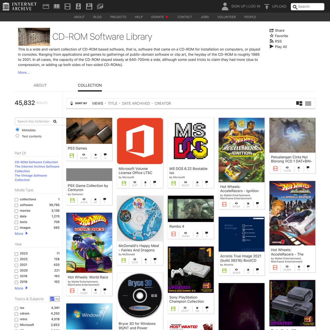The width and height of the screenshot is (330, 330).
Task: Switch to tile grid view icon
Action: click(299, 103)
